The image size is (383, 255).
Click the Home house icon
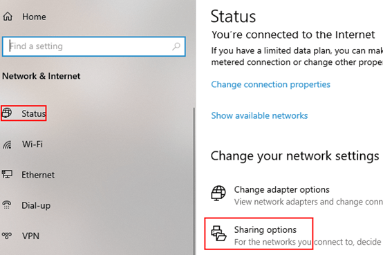[8, 17]
